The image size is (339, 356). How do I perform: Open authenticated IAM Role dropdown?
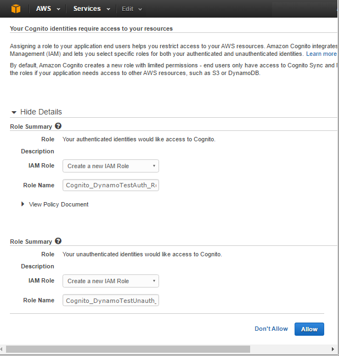click(x=111, y=166)
